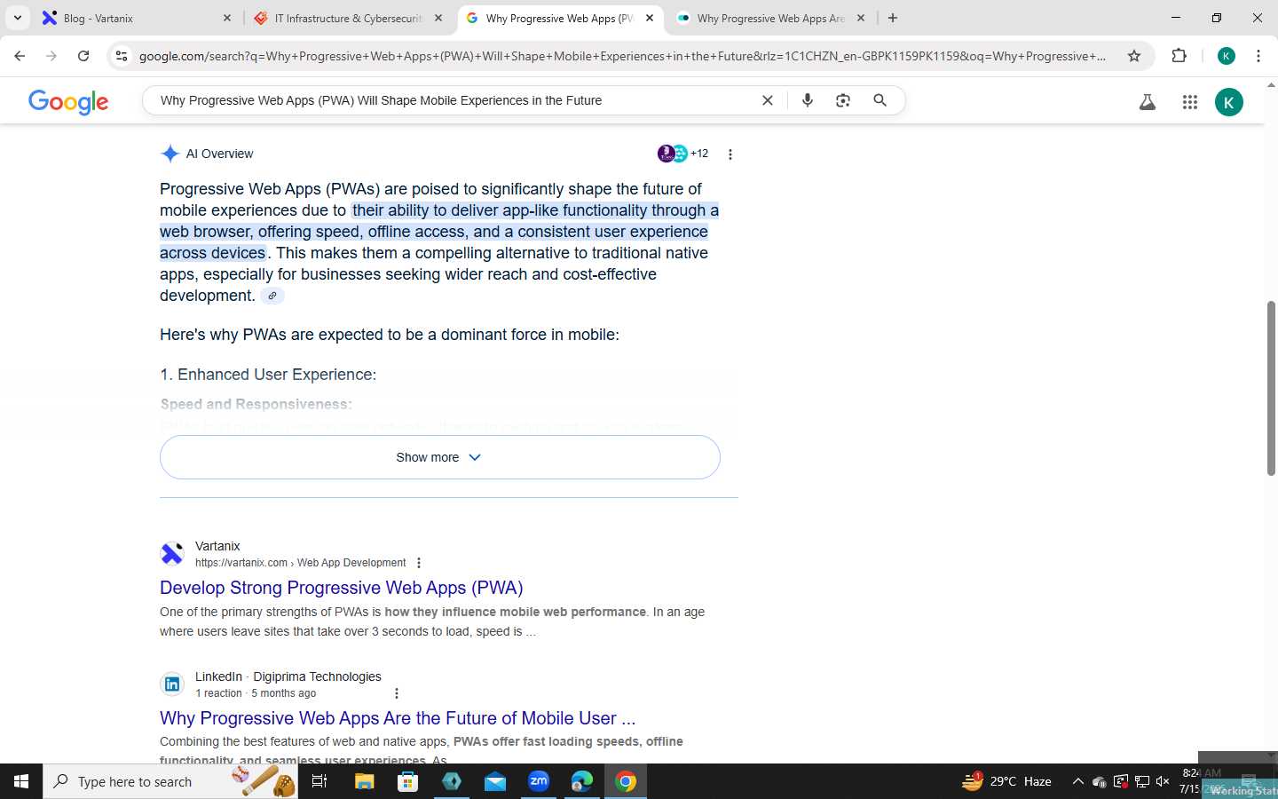Open the Google apps grid
This screenshot has width=1278, height=799.
click(x=1190, y=102)
